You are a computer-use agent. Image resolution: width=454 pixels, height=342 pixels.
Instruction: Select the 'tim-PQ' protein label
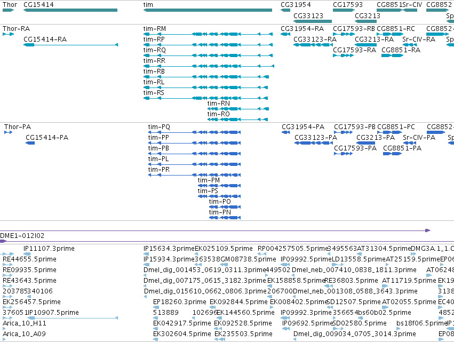(160, 127)
